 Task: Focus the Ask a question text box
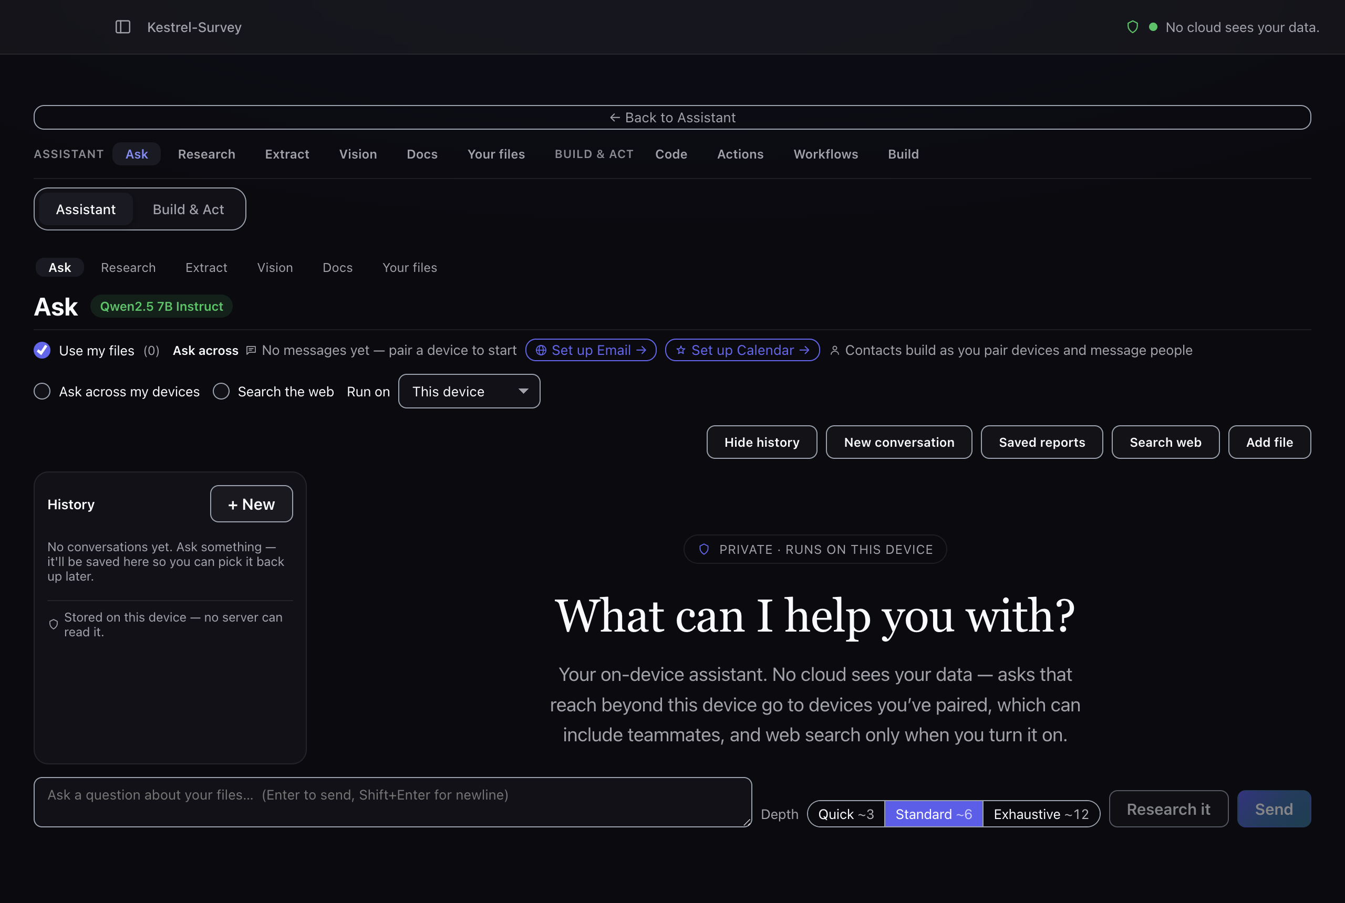pos(392,802)
